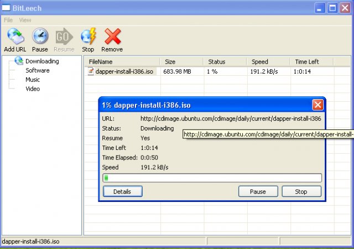Click the 683.98 MB size cell

(x=177, y=71)
